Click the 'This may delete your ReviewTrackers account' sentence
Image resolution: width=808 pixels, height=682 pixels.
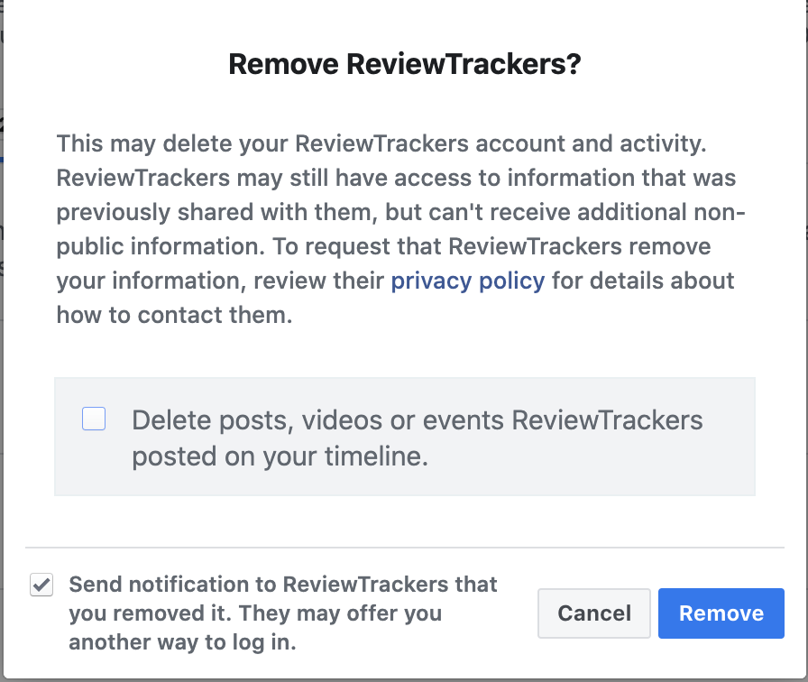381,143
